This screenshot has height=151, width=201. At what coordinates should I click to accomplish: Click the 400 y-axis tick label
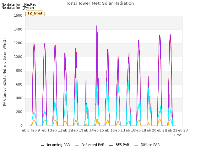point(19,98)
